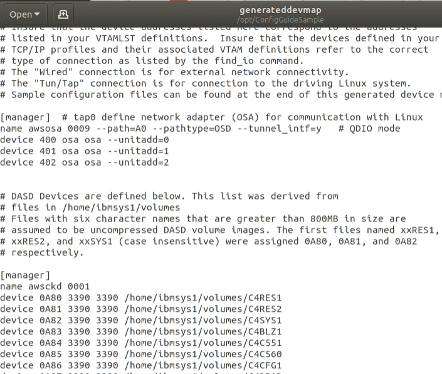This screenshot has width=442, height=374.
Task: Click the Open button in header
Action: coord(20,14)
